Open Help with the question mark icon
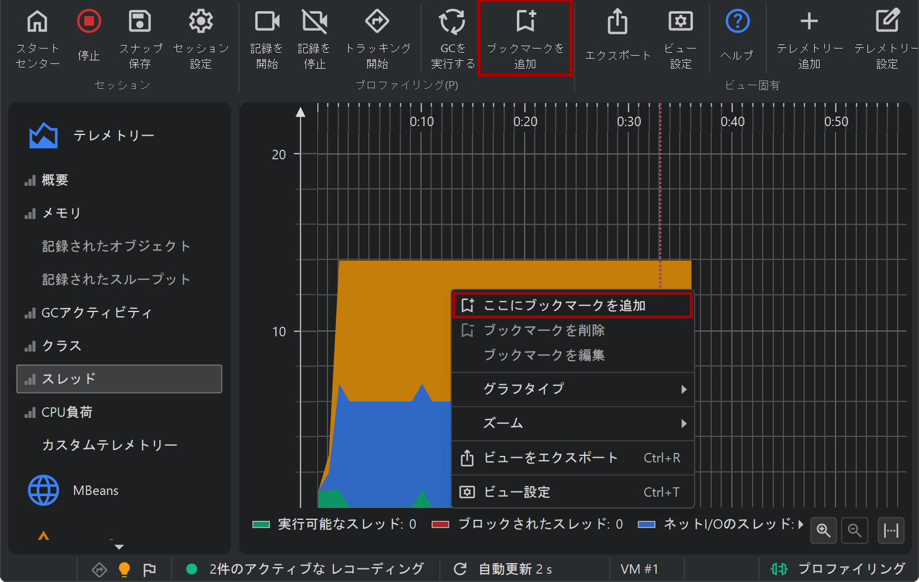The width and height of the screenshot is (919, 582). tap(737, 22)
